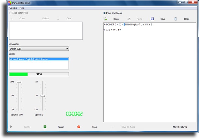The image size is (199, 139).
Task: Expand the Language dropdown showing English (US)
Action: pos(39,49)
